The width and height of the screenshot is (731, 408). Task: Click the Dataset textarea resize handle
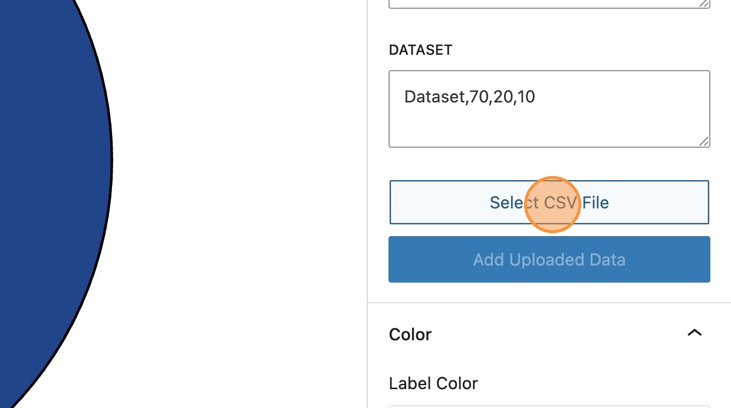coord(704,141)
